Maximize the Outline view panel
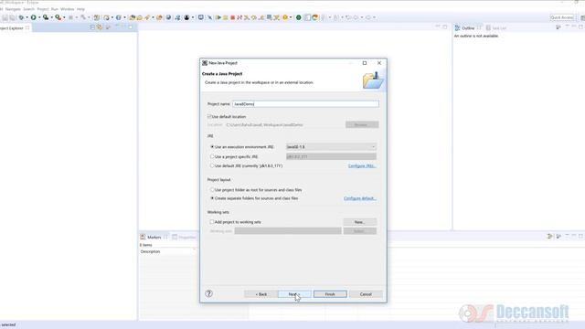585x329 pixels. click(x=580, y=27)
